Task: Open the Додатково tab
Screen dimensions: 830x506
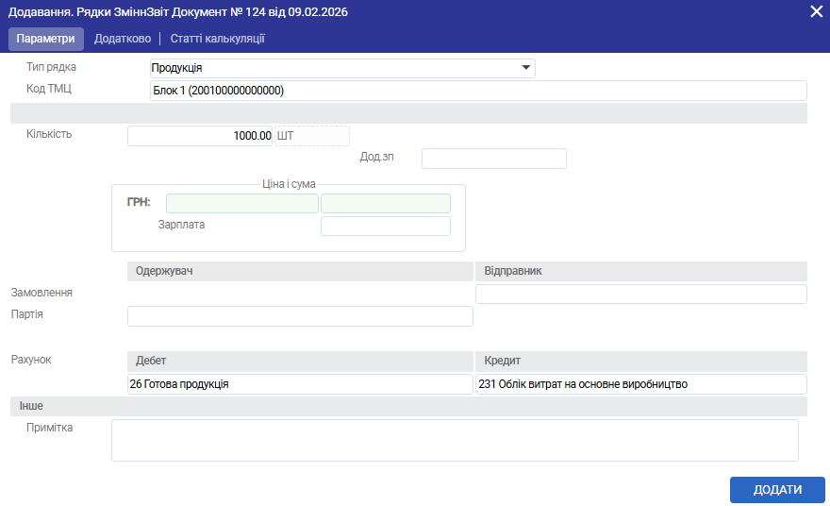Action: [x=123, y=39]
